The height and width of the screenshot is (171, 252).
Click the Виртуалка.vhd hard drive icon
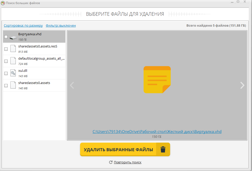[13, 38]
